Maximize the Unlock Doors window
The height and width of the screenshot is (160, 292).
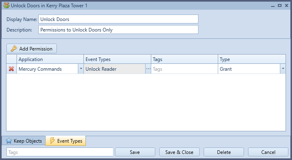tap(279, 5)
